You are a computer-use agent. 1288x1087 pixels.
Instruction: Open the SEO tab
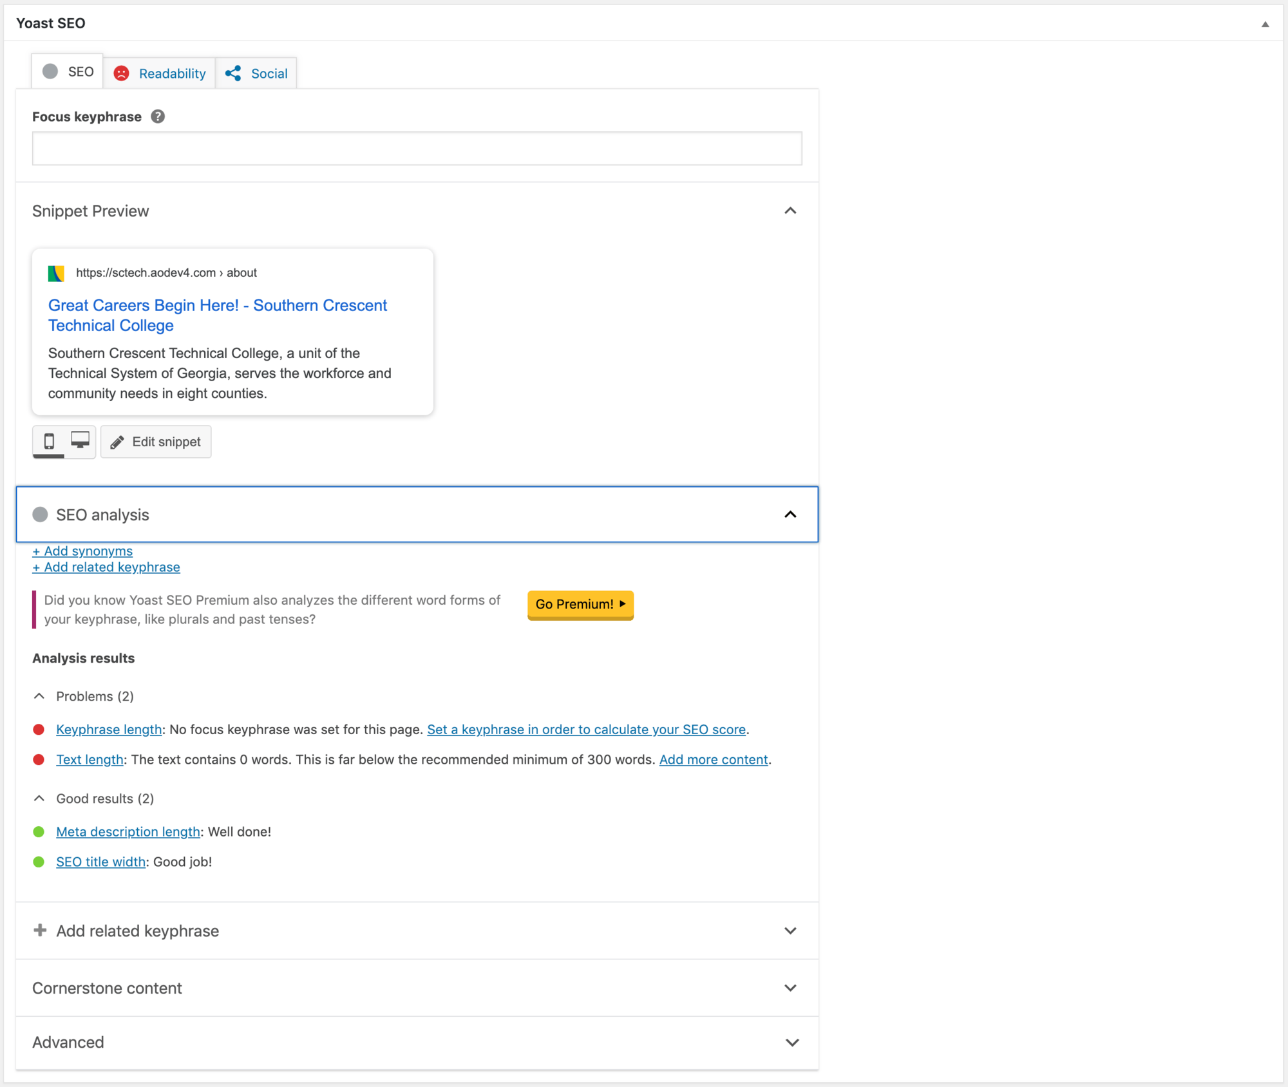point(68,71)
